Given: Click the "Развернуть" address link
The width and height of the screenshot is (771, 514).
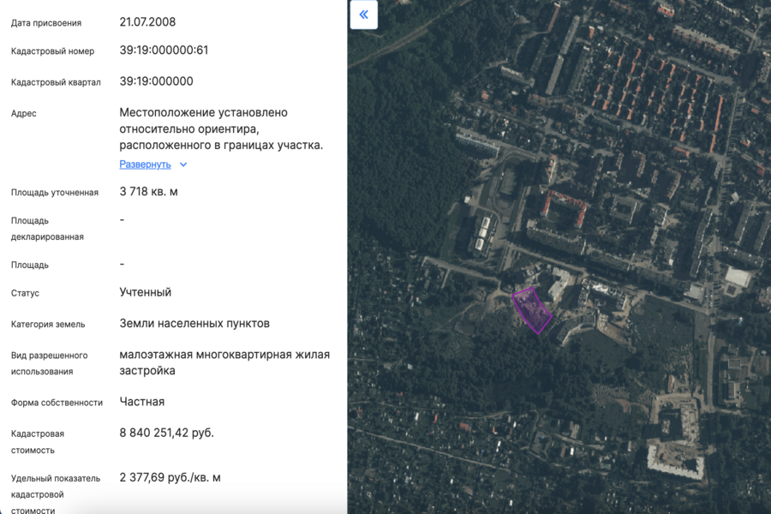Looking at the screenshot, I should (x=145, y=164).
